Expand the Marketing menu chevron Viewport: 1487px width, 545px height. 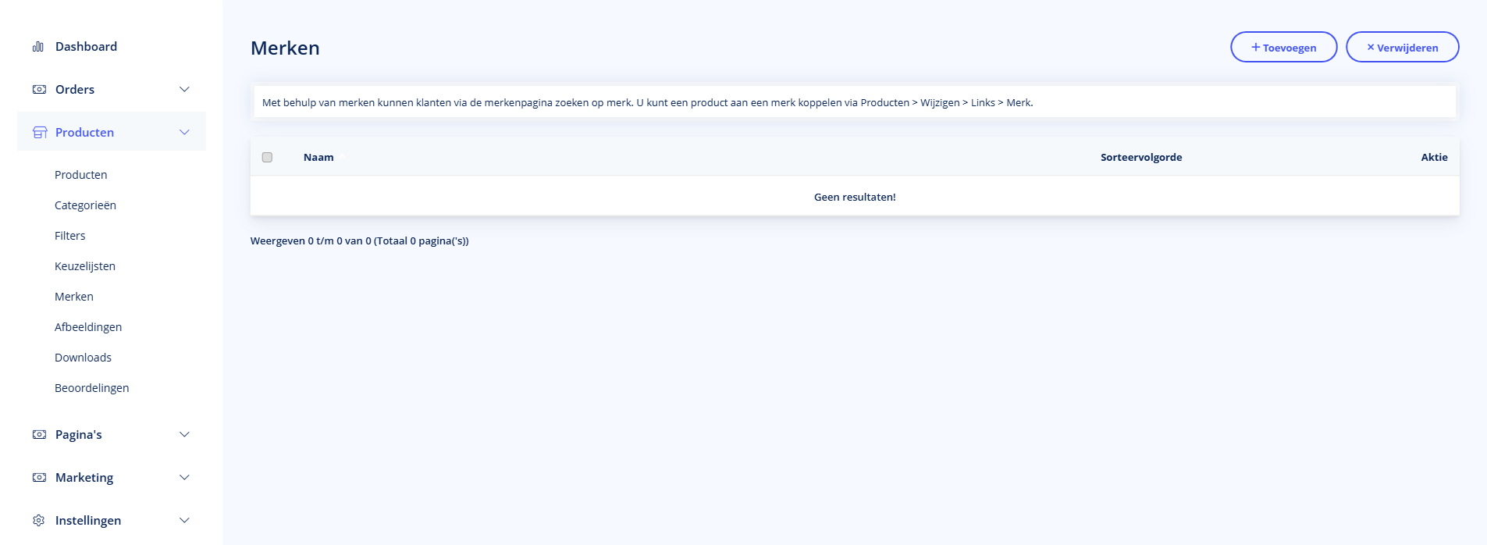click(184, 478)
